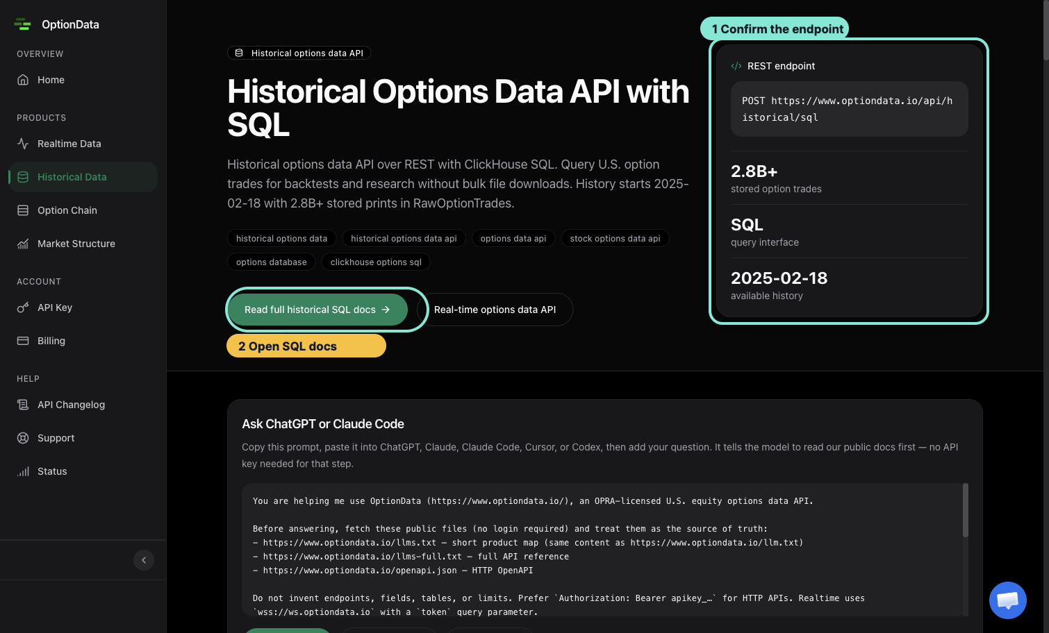Select the 'historical options data api' tag
1049x633 pixels.
(x=404, y=238)
